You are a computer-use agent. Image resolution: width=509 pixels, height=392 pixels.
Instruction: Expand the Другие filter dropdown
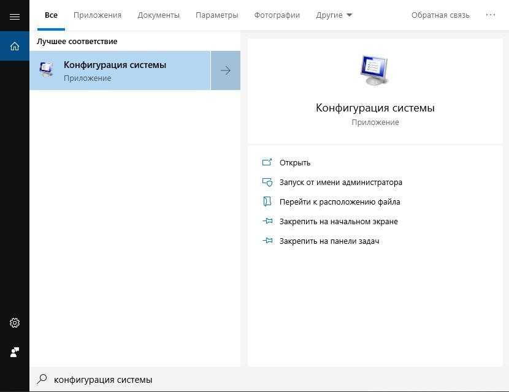click(x=334, y=15)
